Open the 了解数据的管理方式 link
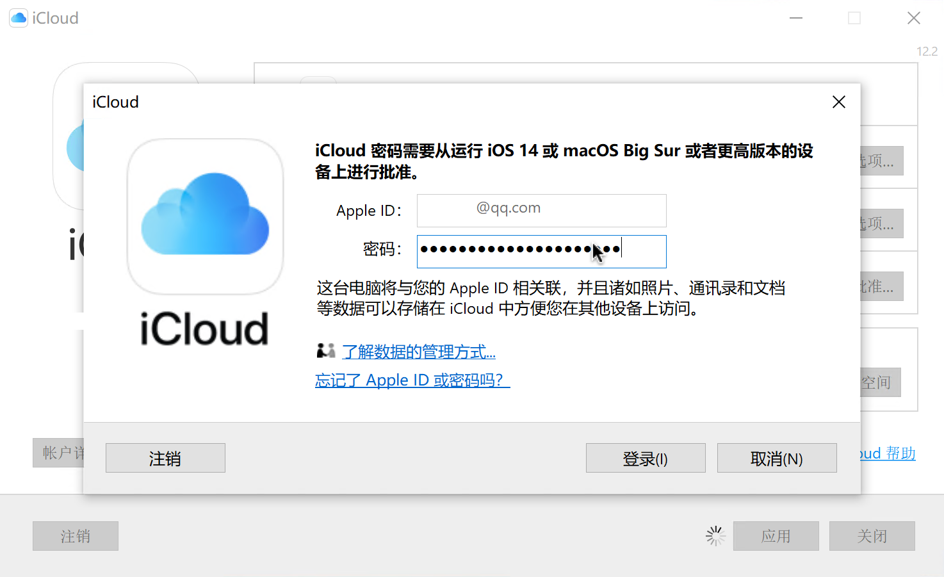The image size is (944, 577). (419, 352)
